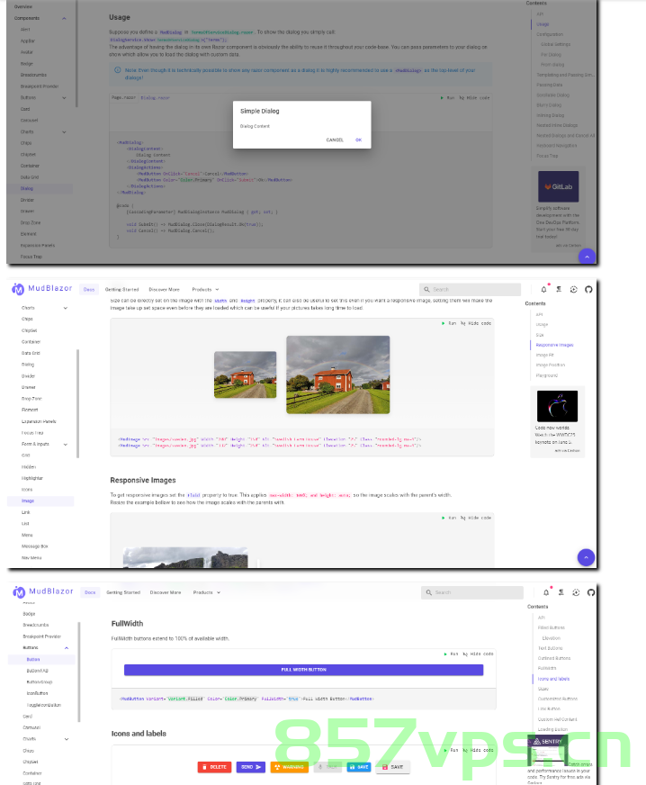Expand the Products dropdown on the Image page
The width and height of the screenshot is (646, 785).
pos(206,289)
